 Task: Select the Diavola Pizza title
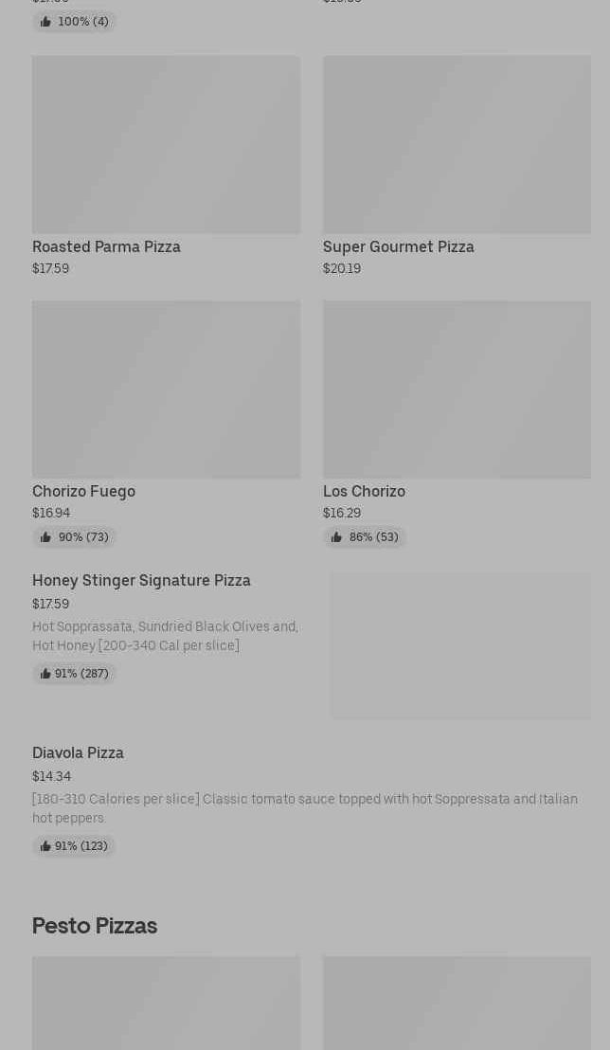[78, 753]
